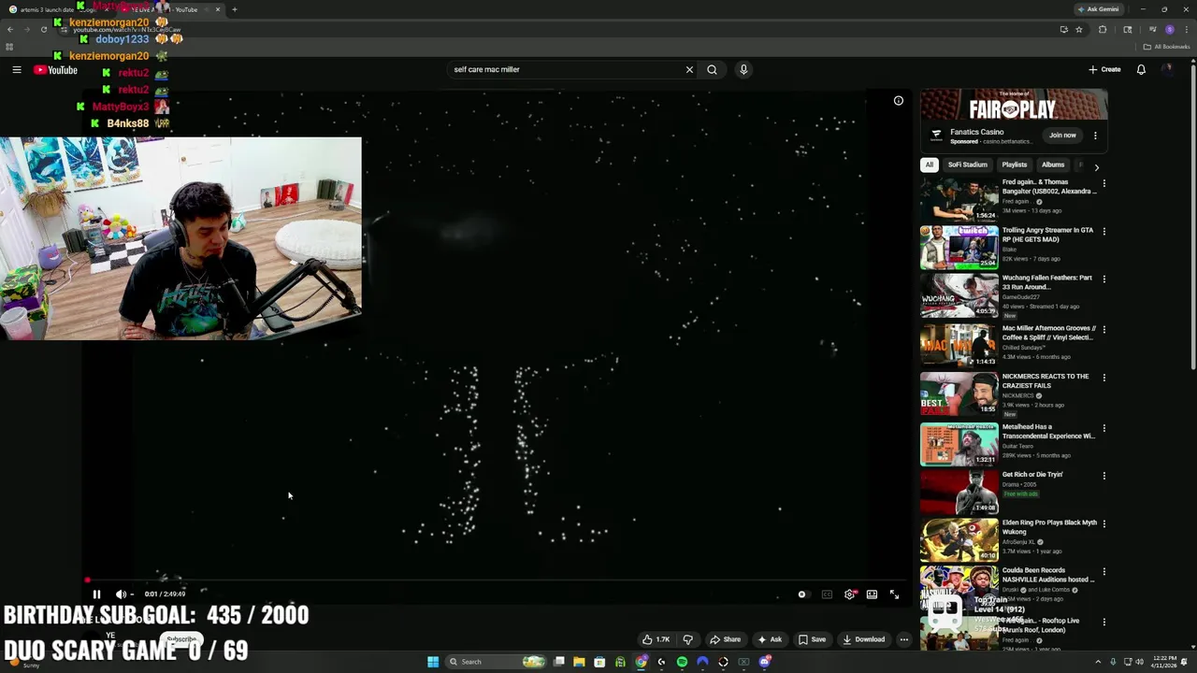This screenshot has height=673, width=1197.
Task: Open Elden Ring Pro Plays Black Myth Wukong
Action: (x=1049, y=527)
